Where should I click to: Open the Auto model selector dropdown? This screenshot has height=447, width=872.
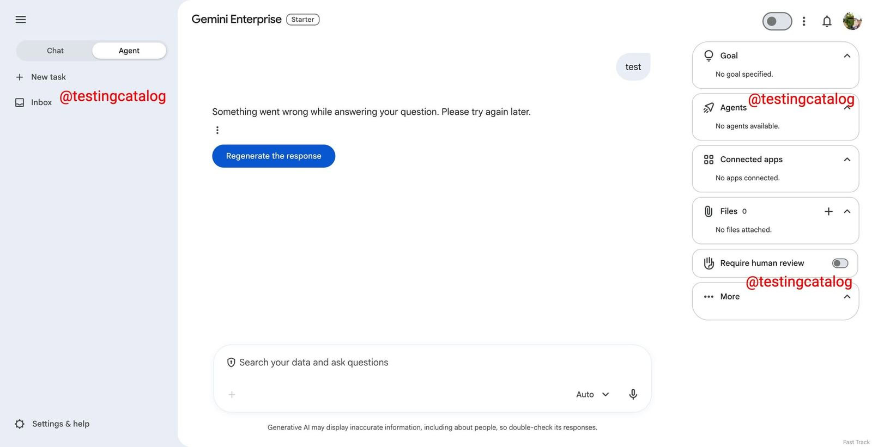click(x=592, y=394)
